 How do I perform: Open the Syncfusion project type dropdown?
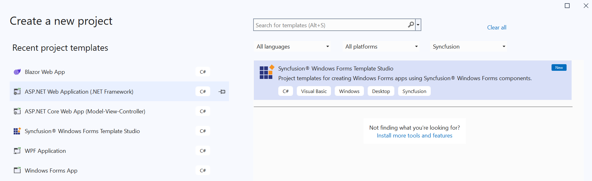(469, 47)
